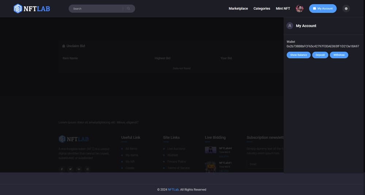The width and height of the screenshot is (365, 195).
Task: Open the user avatar profile picture
Action: (x=299, y=9)
